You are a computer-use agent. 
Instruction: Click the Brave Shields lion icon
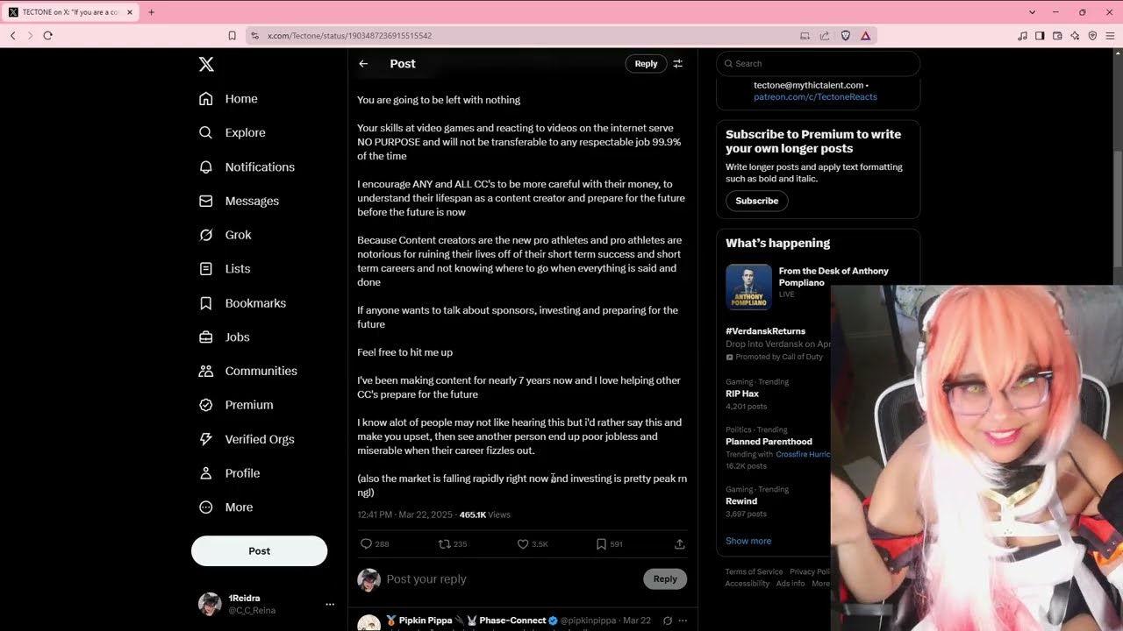[846, 36]
